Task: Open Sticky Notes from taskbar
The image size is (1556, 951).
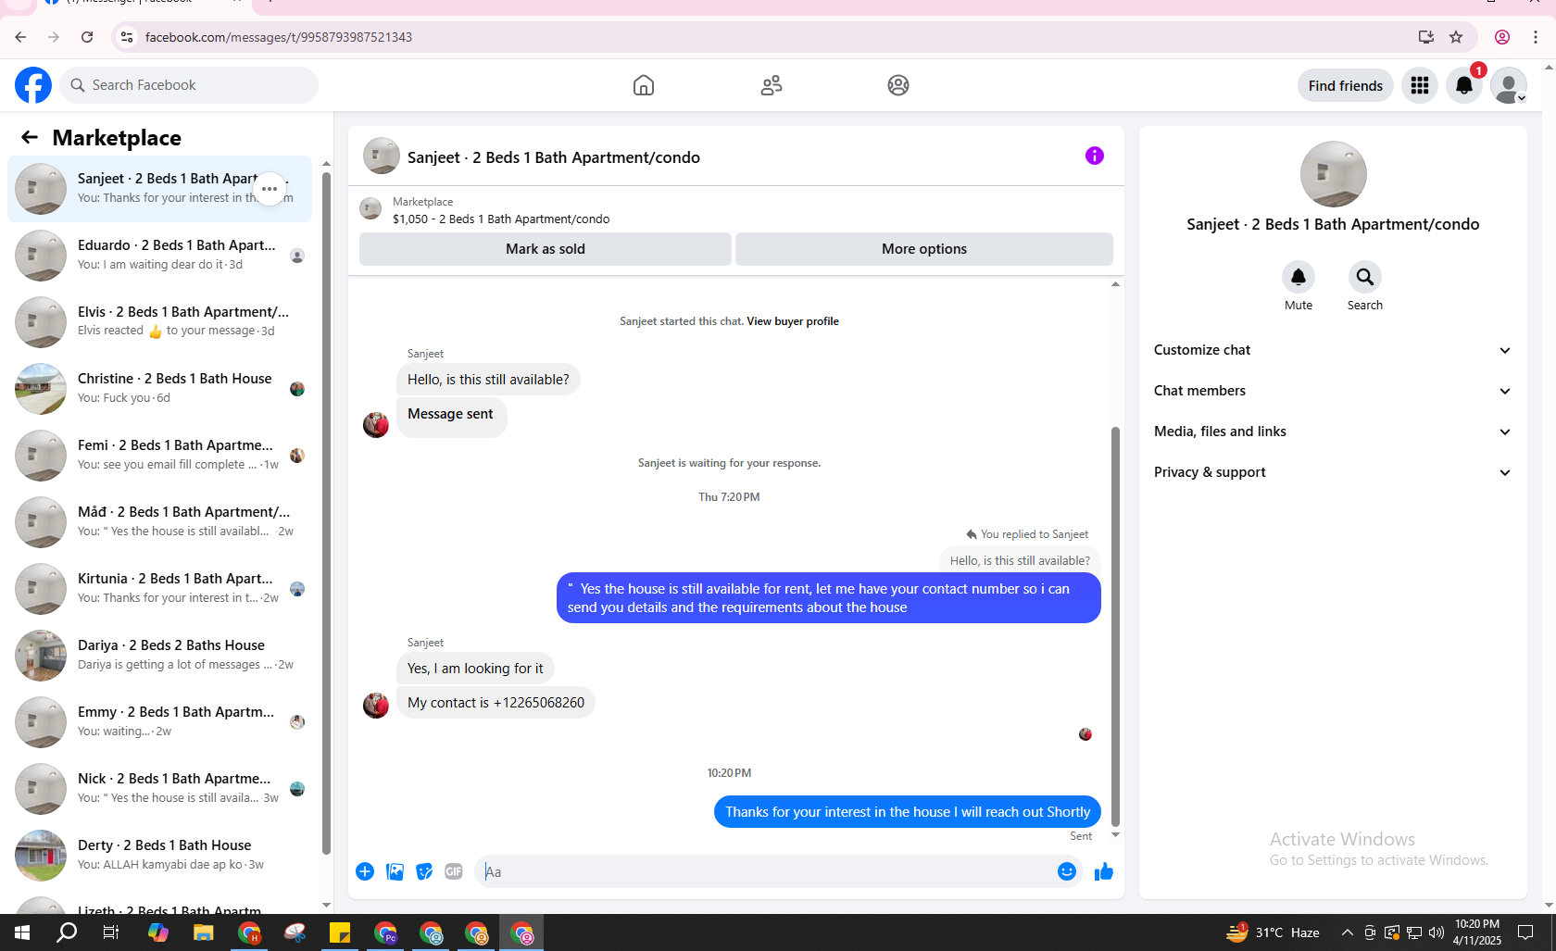Action: (x=340, y=932)
